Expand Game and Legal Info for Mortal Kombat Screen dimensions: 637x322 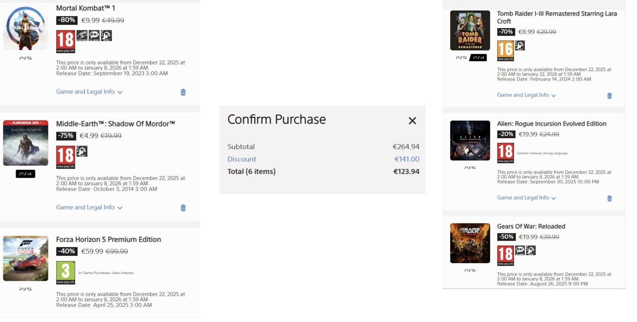click(89, 92)
